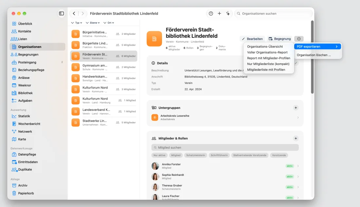
Task: Open Kontakte in the sidebar
Action: click(x=37, y=31)
